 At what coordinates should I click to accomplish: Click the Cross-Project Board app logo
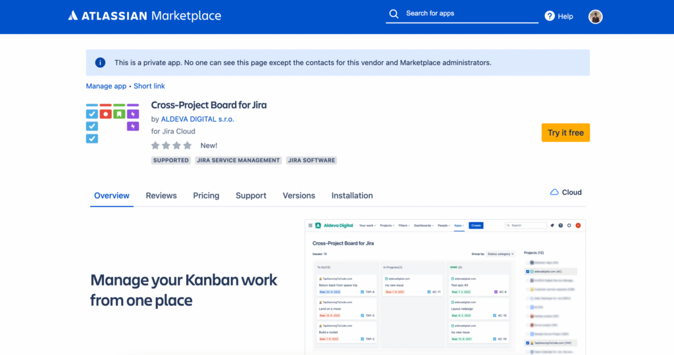click(112, 123)
